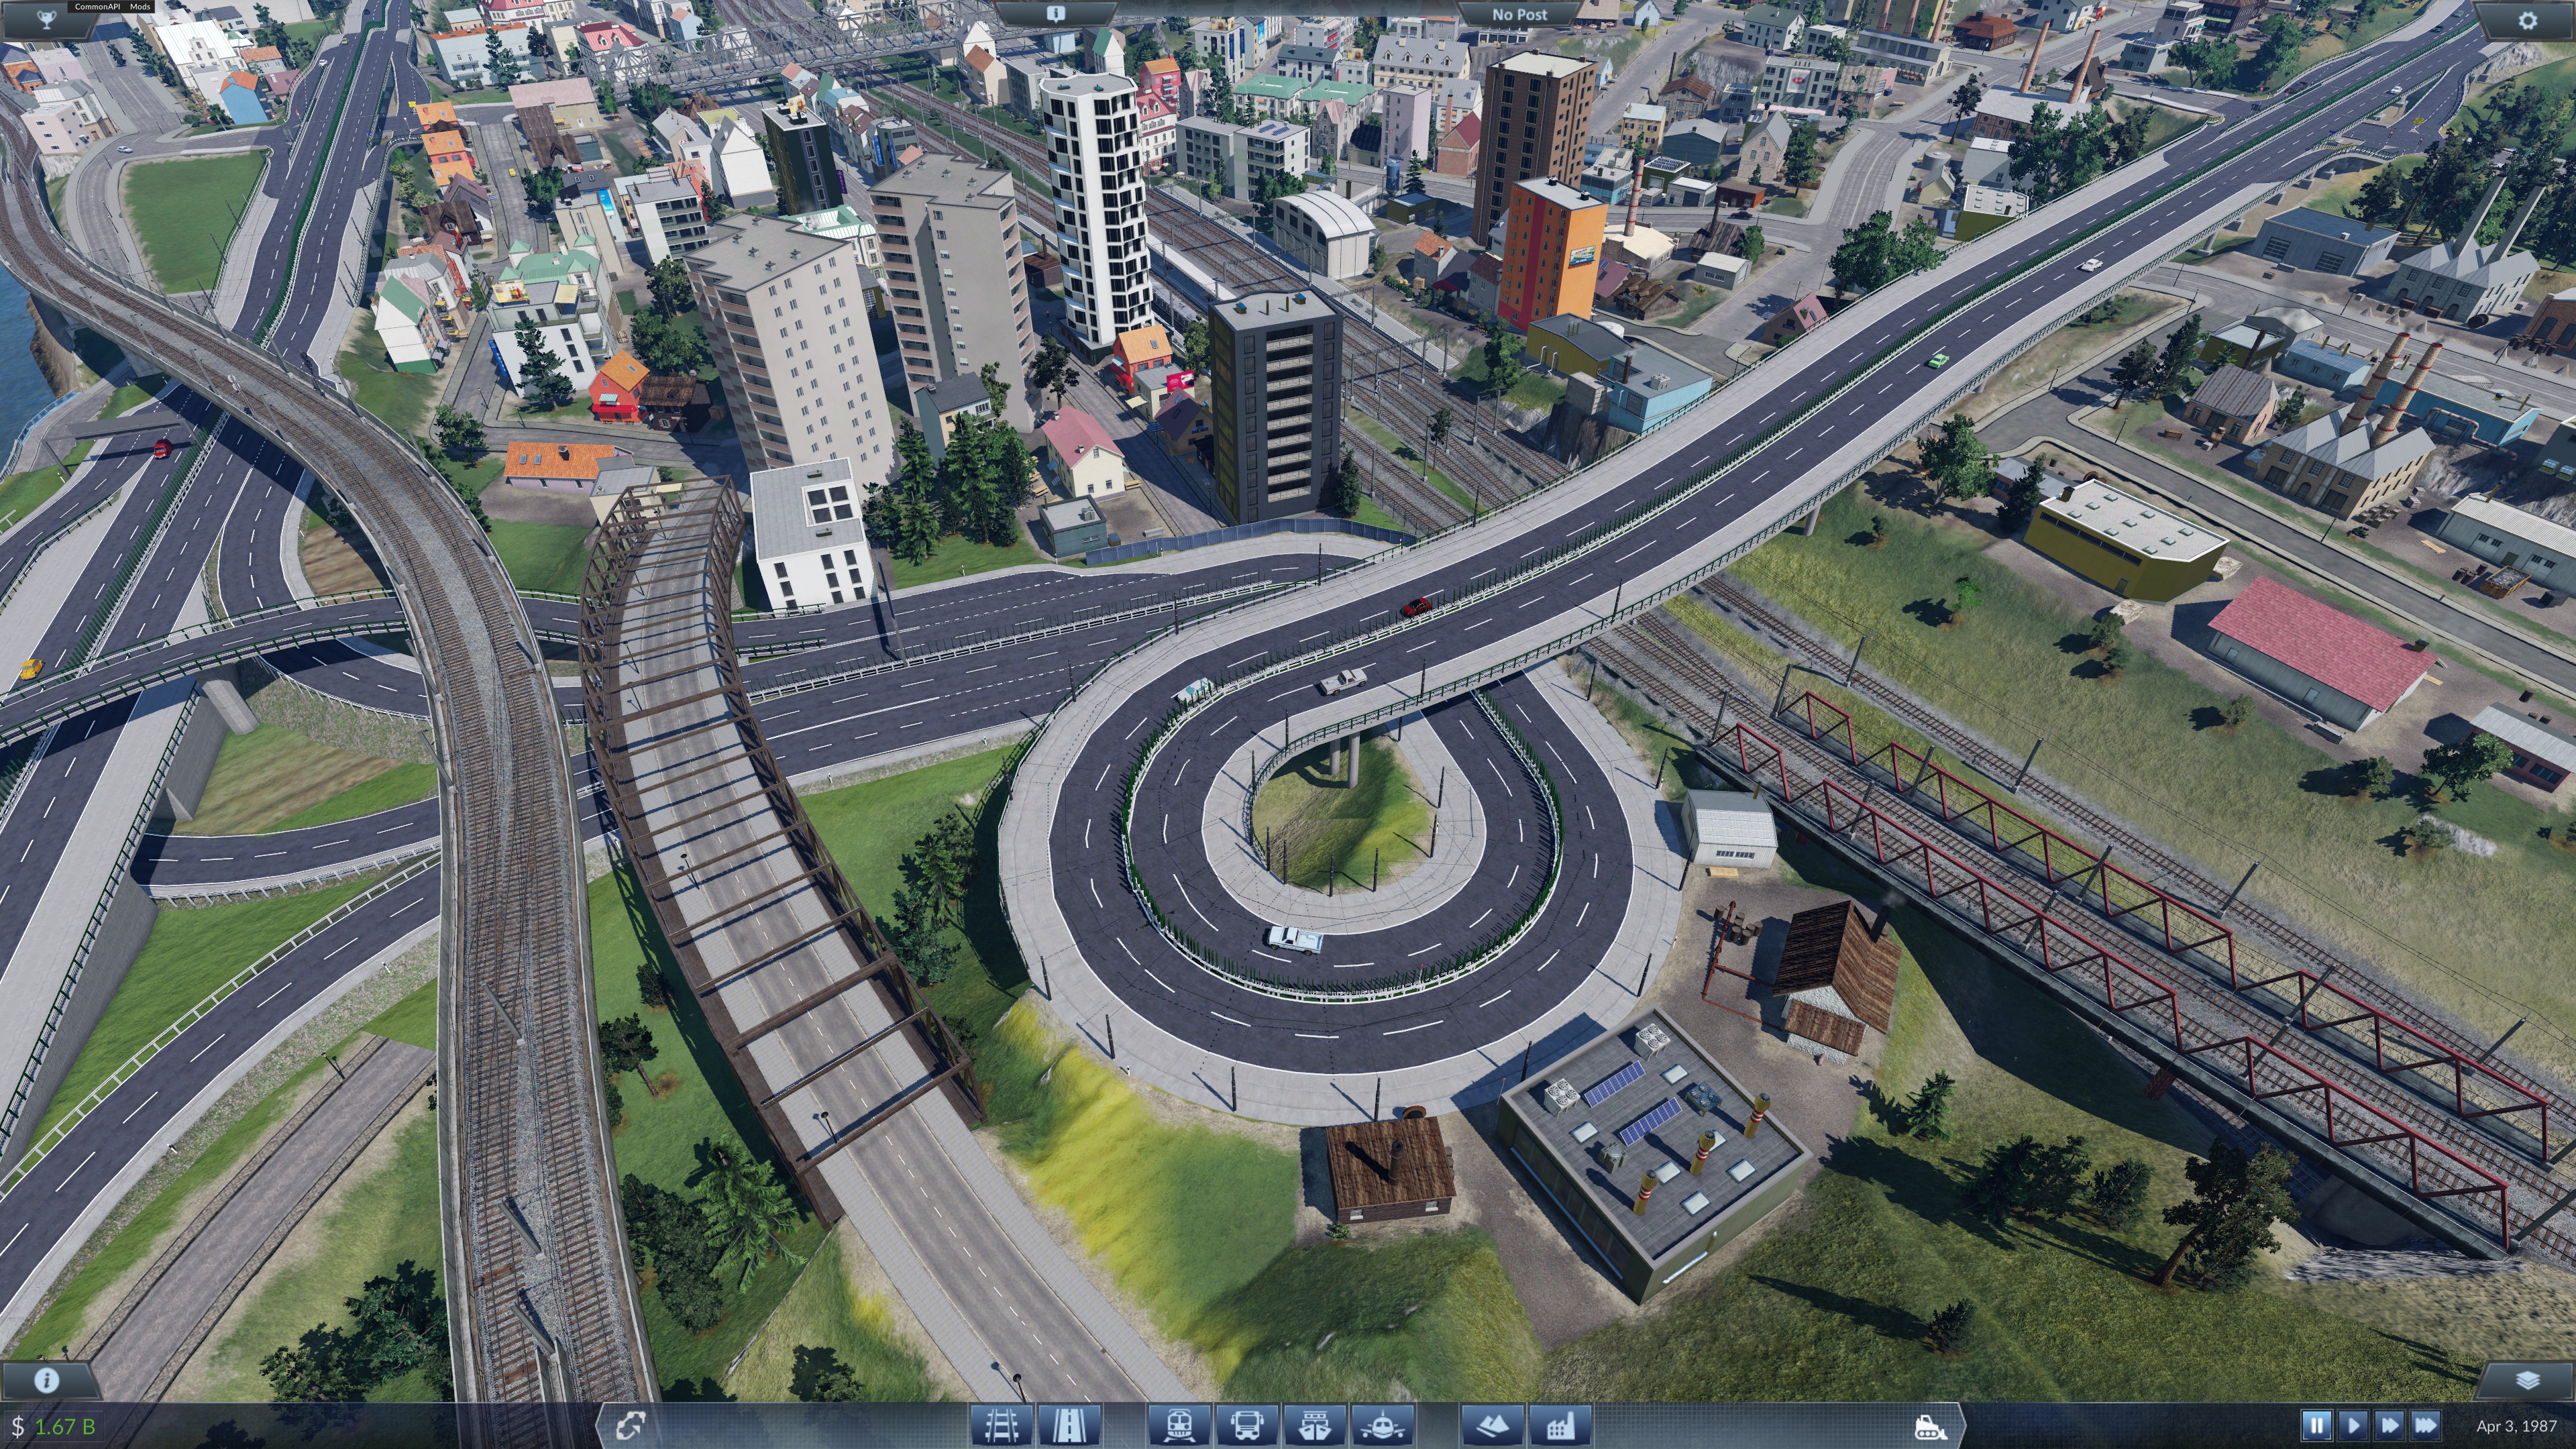Open the terrain landscaping tools
Image resolution: width=2576 pixels, height=1449 pixels.
tap(1493, 1425)
